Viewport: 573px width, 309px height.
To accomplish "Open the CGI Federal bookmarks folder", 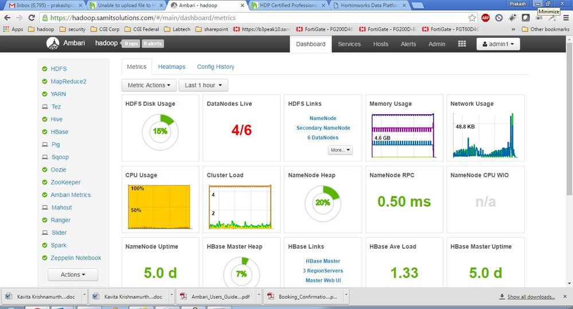I will [x=142, y=29].
